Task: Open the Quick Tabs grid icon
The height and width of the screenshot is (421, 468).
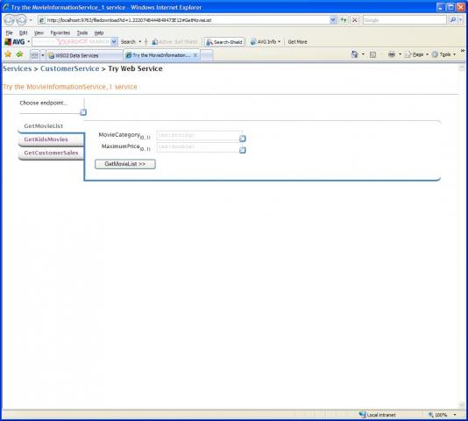Action: pos(35,55)
